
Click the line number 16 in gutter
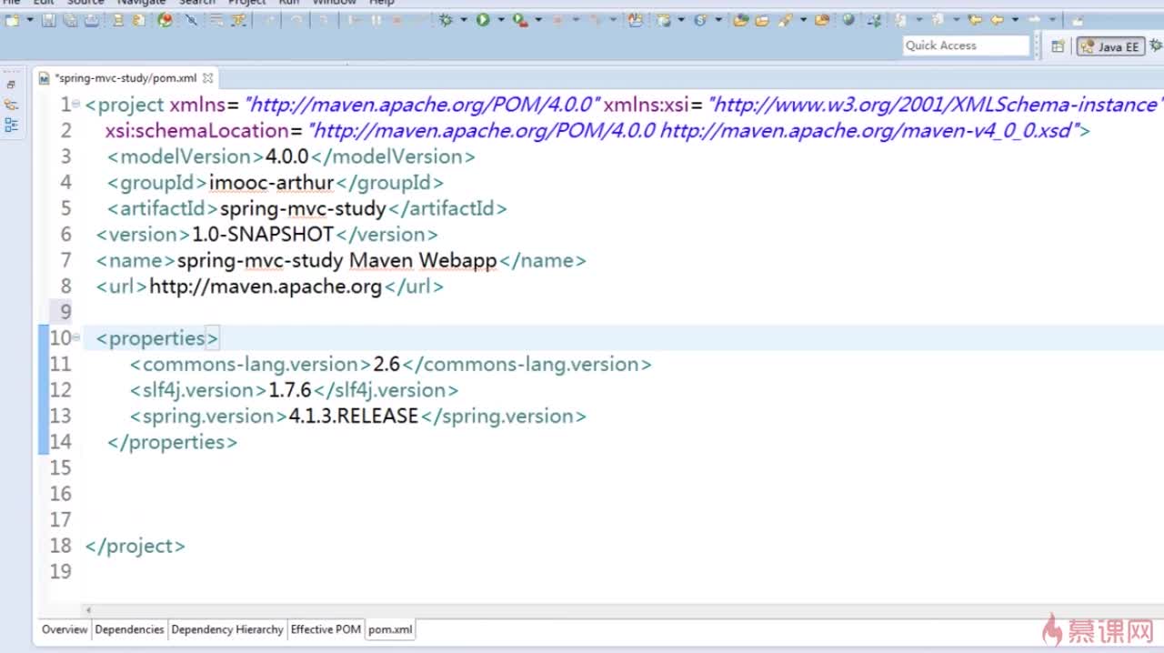(x=60, y=494)
